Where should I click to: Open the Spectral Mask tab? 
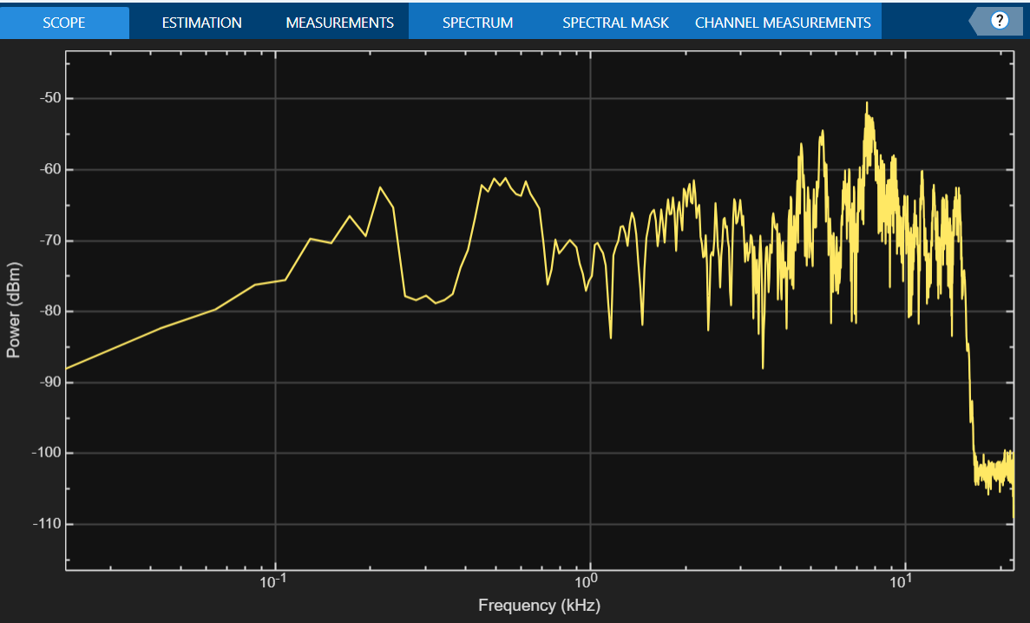coord(615,23)
